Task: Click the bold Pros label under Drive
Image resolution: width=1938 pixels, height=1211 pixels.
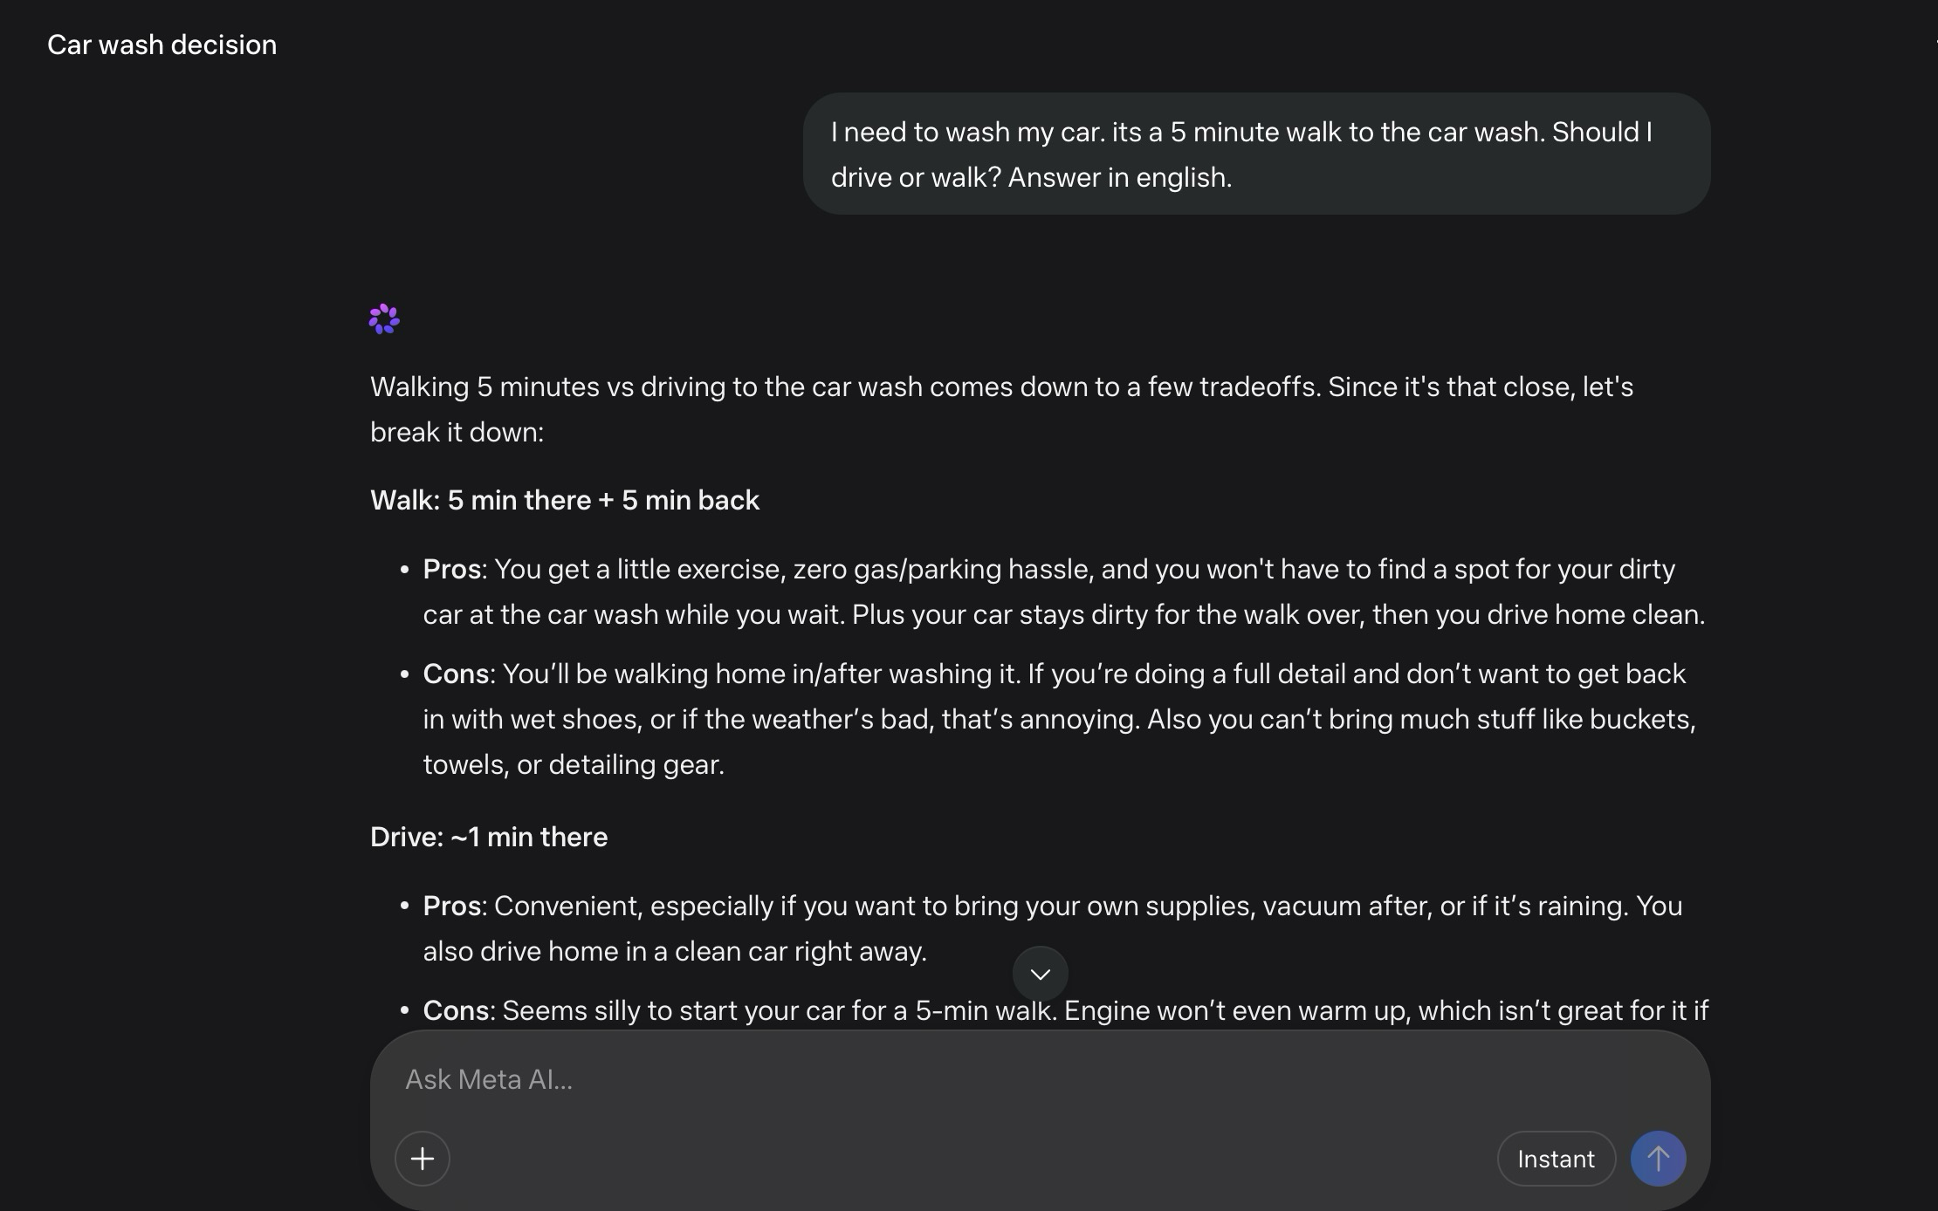Action: (452, 906)
